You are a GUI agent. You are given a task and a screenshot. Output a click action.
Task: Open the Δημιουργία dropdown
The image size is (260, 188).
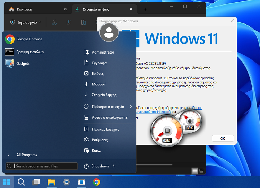tap(26, 22)
